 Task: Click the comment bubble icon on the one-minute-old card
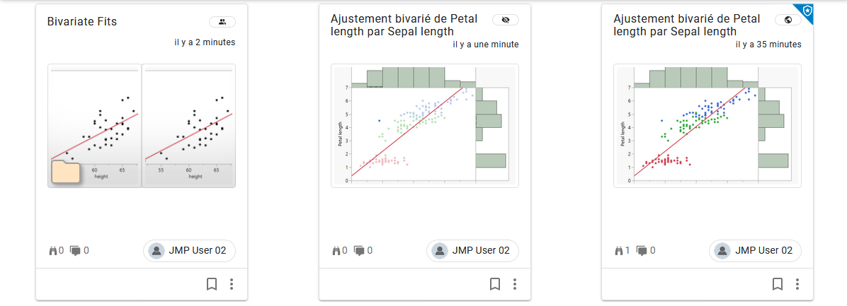pyautogui.click(x=359, y=250)
